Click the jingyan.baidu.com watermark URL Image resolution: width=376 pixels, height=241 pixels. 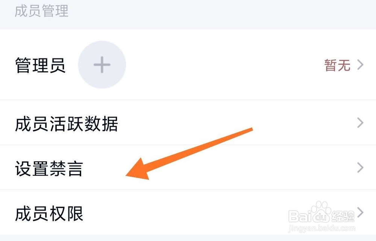[x=321, y=229]
